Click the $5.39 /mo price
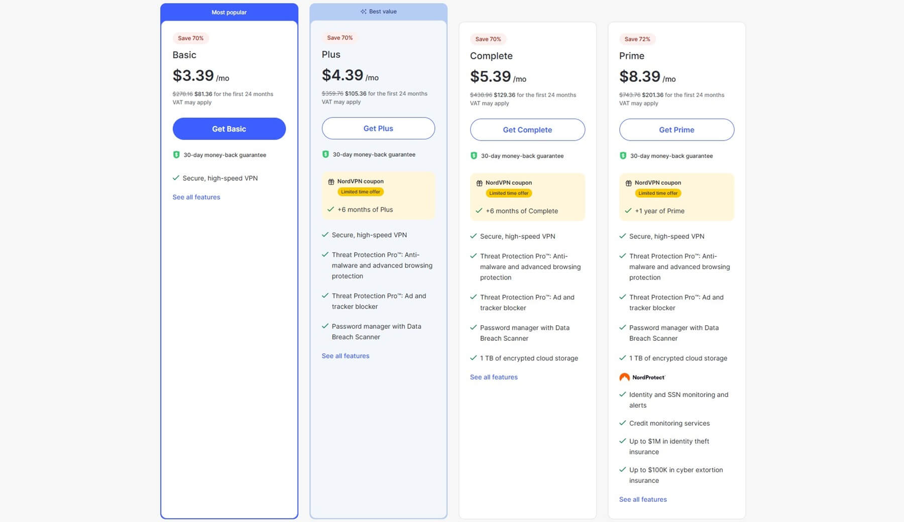904x522 pixels. pos(498,77)
